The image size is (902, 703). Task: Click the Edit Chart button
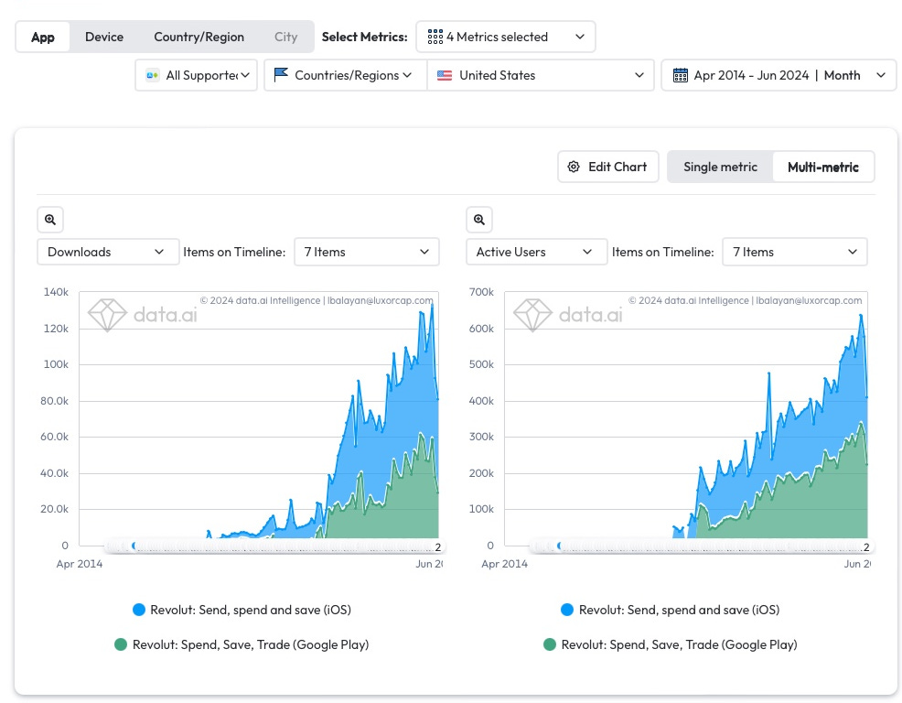[x=607, y=167]
